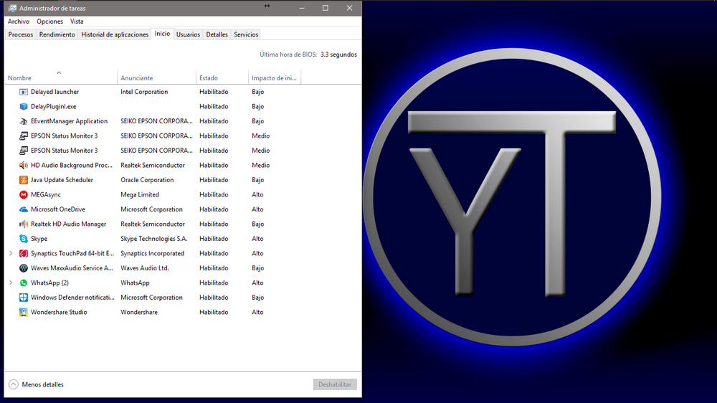Select the Realtek HD Audio Manager name

(69, 224)
